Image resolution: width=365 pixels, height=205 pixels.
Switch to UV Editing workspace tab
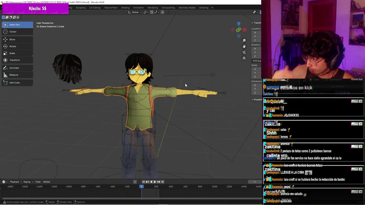point(95,8)
